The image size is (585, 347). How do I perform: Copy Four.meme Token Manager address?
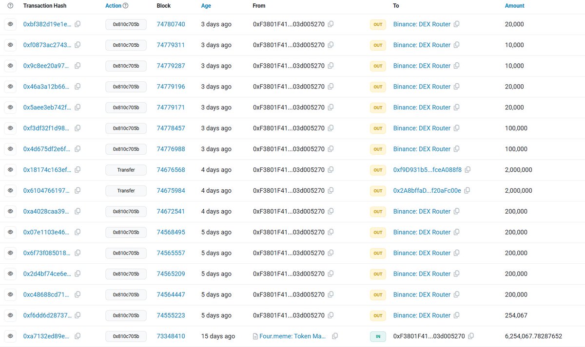[x=335, y=336]
